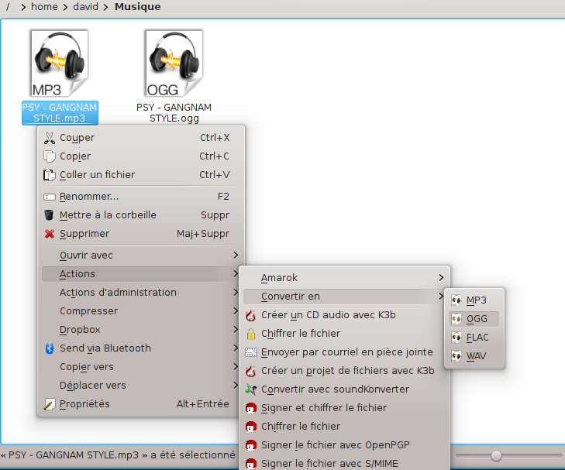This screenshot has height=470, width=565.
Task: Choose Convertir avec soundKonverter
Action: 344,389
